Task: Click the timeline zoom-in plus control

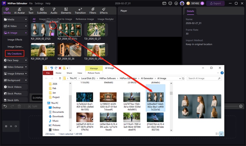Action: (241, 106)
